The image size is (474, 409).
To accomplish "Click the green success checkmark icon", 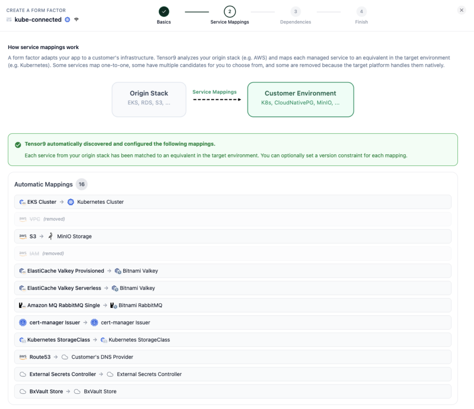I will [x=18, y=145].
